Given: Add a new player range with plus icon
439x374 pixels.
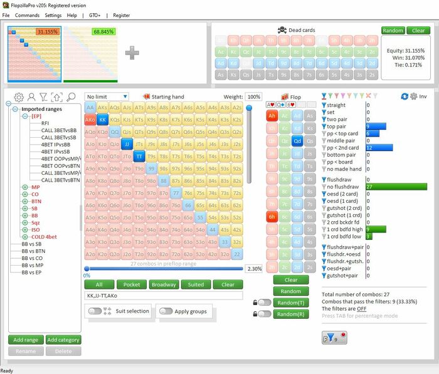Looking at the screenshot, I should [132, 53].
